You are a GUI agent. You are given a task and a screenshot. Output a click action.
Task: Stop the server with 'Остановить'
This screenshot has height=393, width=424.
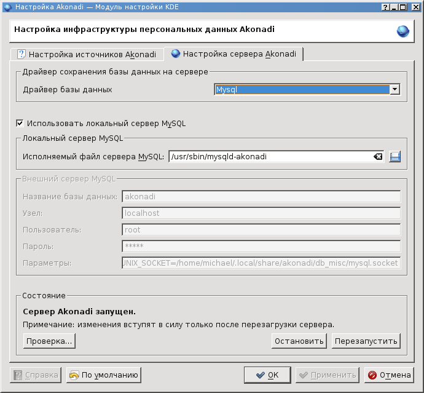tap(299, 341)
